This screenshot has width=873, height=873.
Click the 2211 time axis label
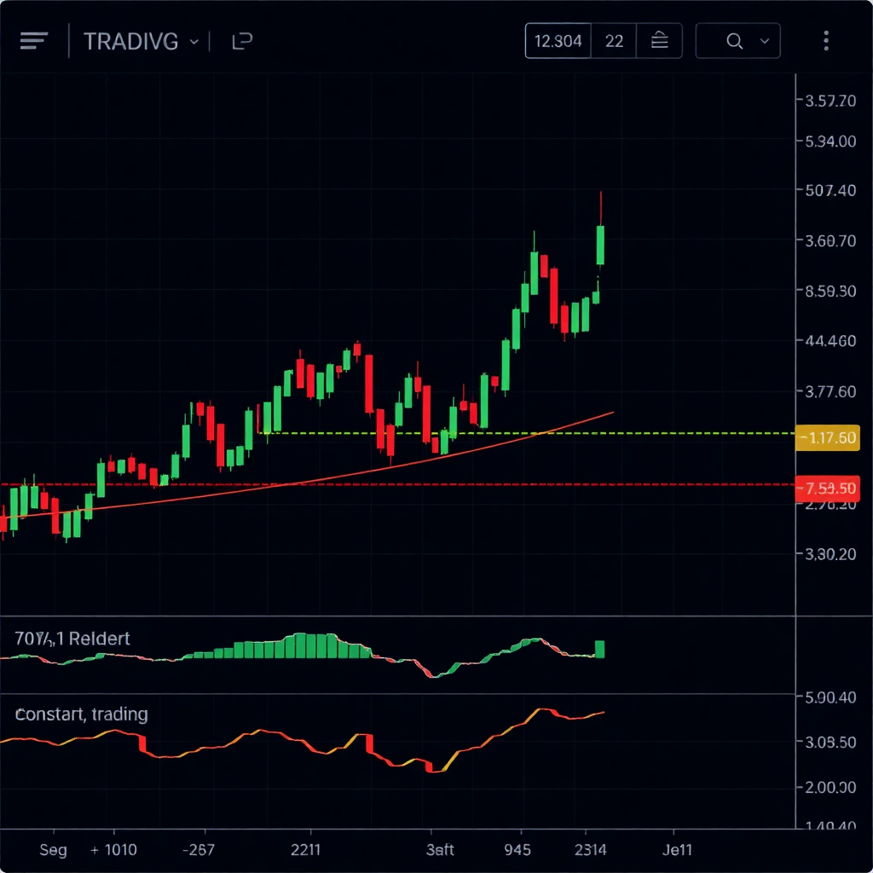tap(306, 850)
